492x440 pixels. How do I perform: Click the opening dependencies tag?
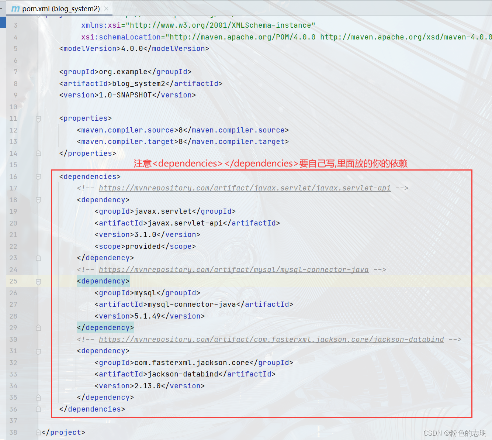pyautogui.click(x=90, y=177)
